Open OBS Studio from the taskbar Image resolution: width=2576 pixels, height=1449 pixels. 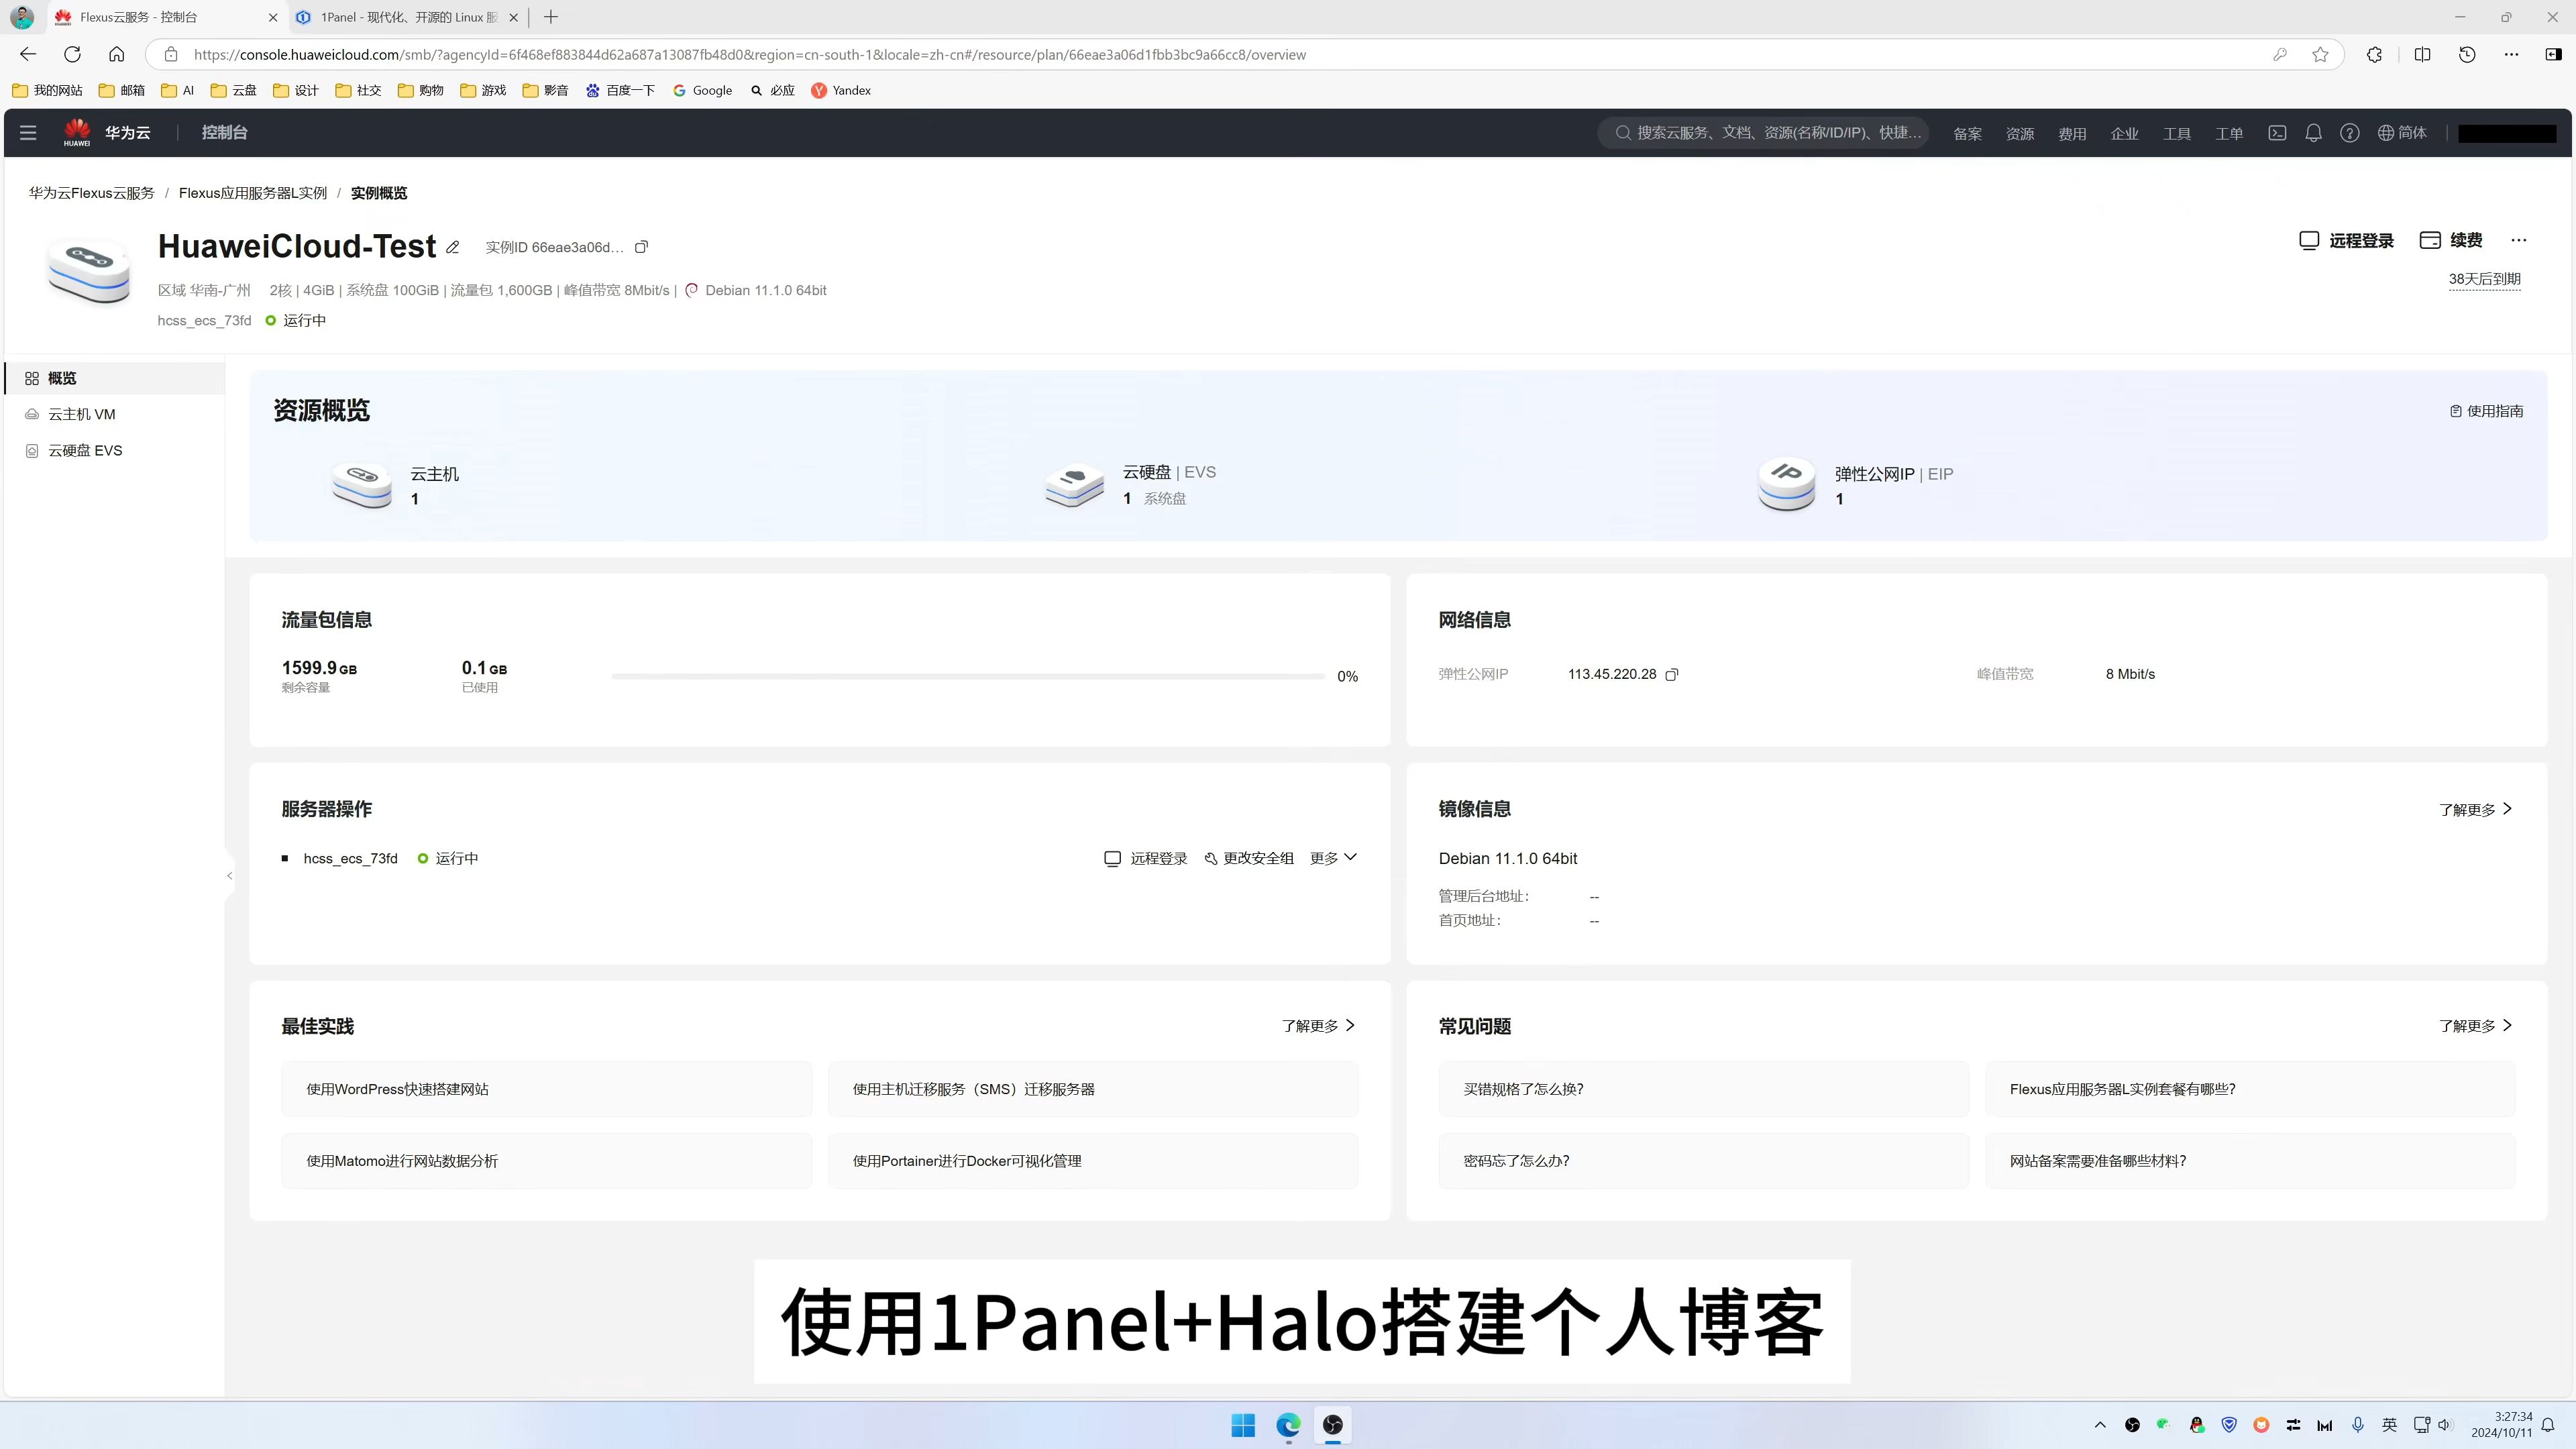click(1333, 1425)
